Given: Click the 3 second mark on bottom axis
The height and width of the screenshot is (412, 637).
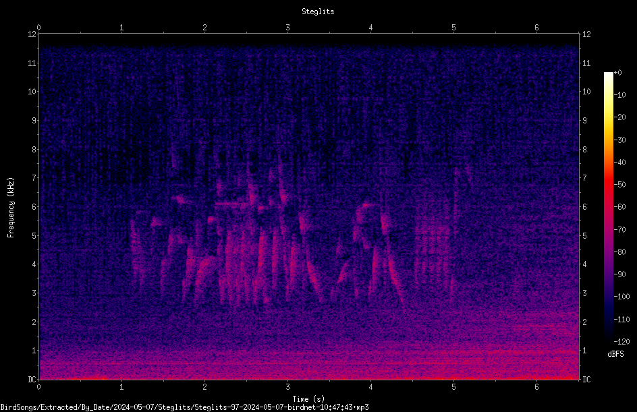Looking at the screenshot, I should [287, 387].
